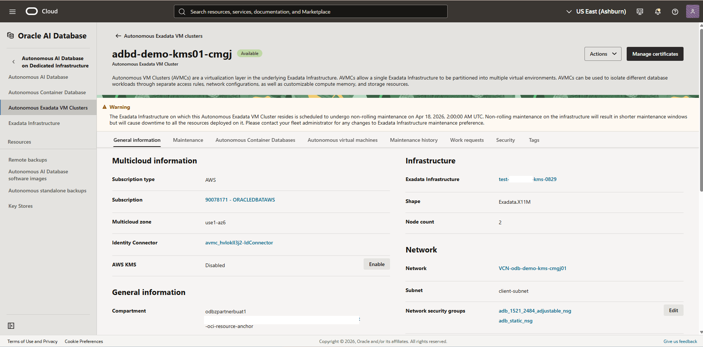
Task: Open the hamburger navigation menu
Action: tap(12, 12)
